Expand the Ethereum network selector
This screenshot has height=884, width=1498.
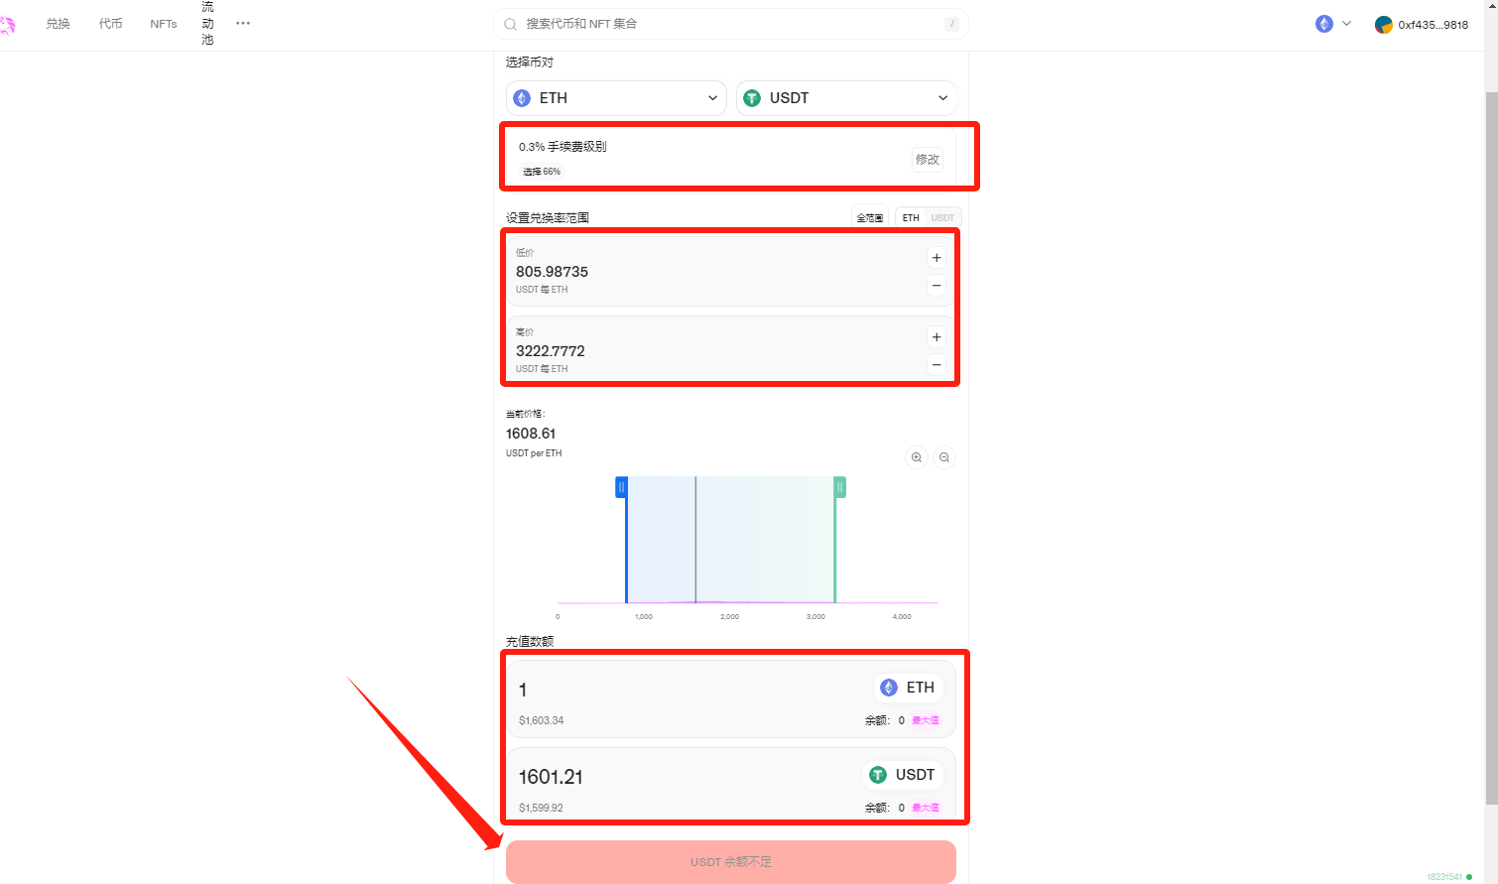[1333, 24]
